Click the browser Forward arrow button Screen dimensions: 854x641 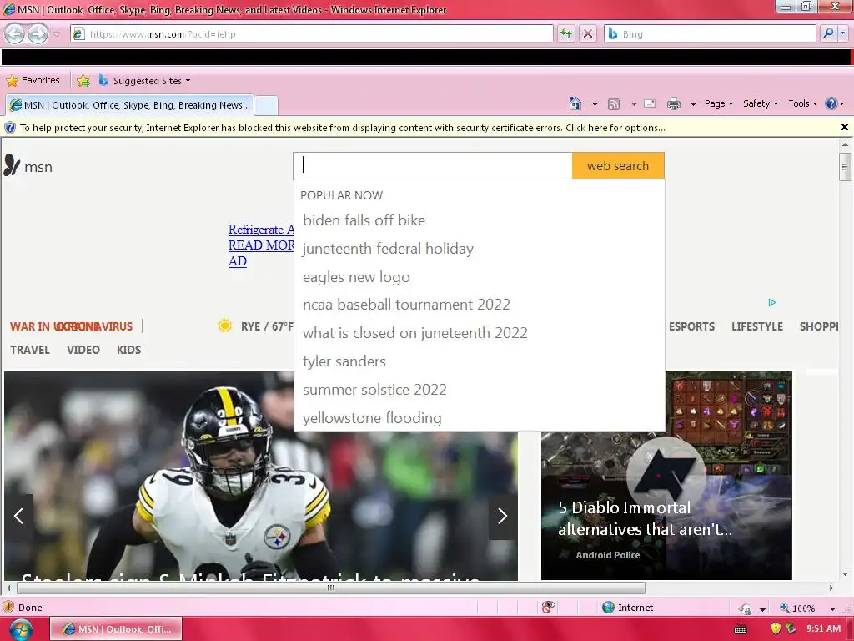[38, 33]
